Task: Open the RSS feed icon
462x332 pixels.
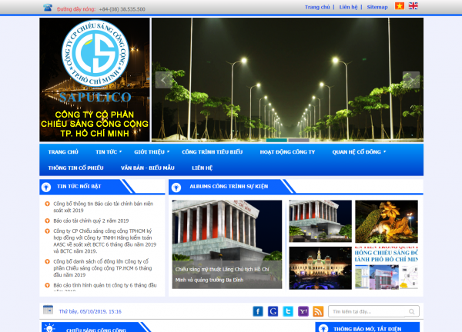Action: (318, 311)
